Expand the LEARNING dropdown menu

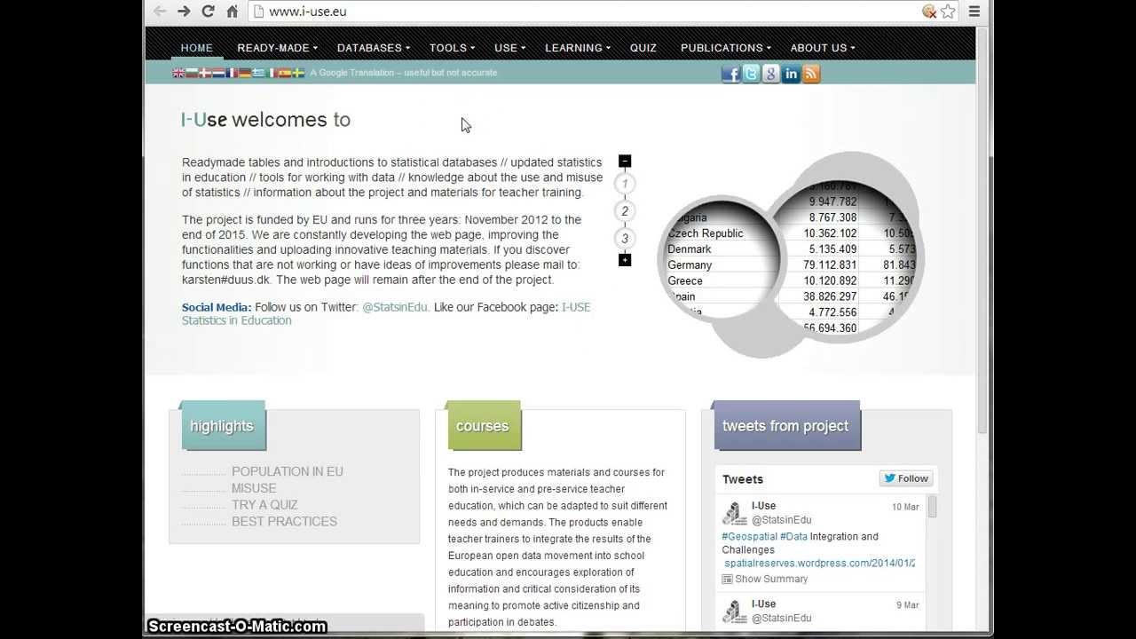[577, 48]
